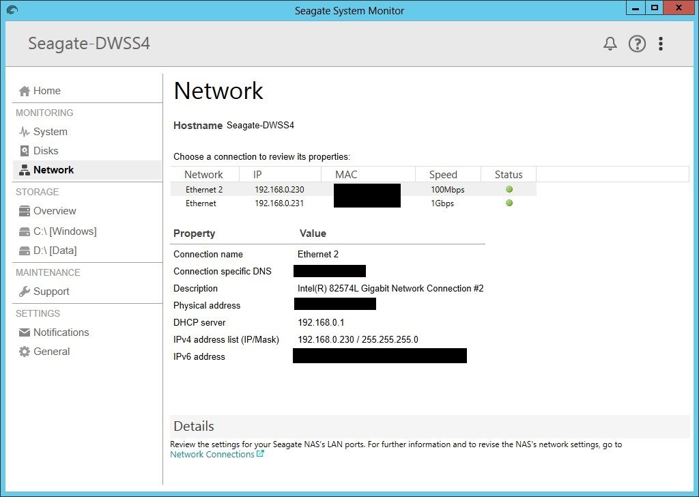
Task: Click the Connection name value Ethernet 2
Action: pyautogui.click(x=318, y=254)
